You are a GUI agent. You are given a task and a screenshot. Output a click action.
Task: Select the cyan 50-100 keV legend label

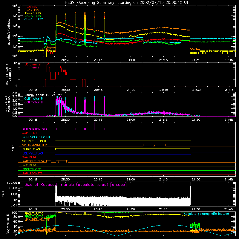pyautogui.click(x=34, y=19)
